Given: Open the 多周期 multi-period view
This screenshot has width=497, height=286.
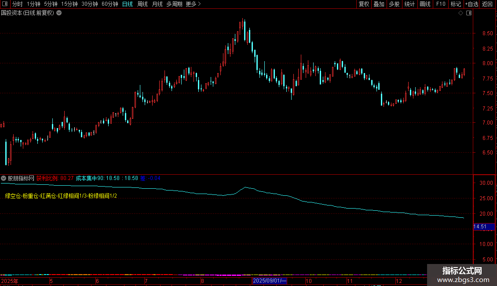Looking at the screenshot, I should (x=174, y=4).
